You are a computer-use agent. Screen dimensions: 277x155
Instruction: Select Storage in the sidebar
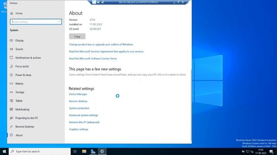pos(17,92)
